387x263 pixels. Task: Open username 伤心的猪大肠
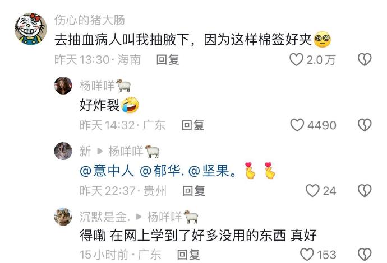[90, 20]
